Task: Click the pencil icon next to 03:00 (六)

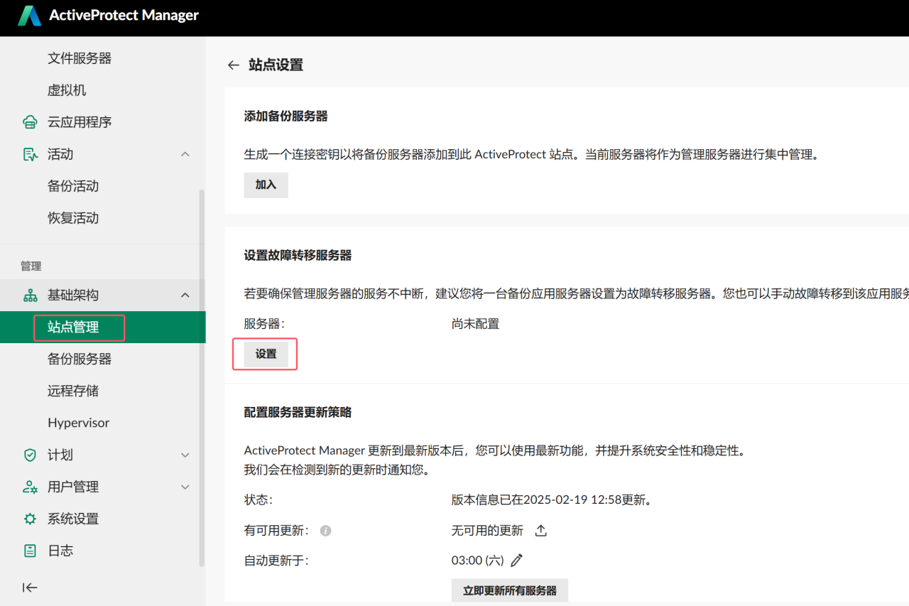Action: 517,561
